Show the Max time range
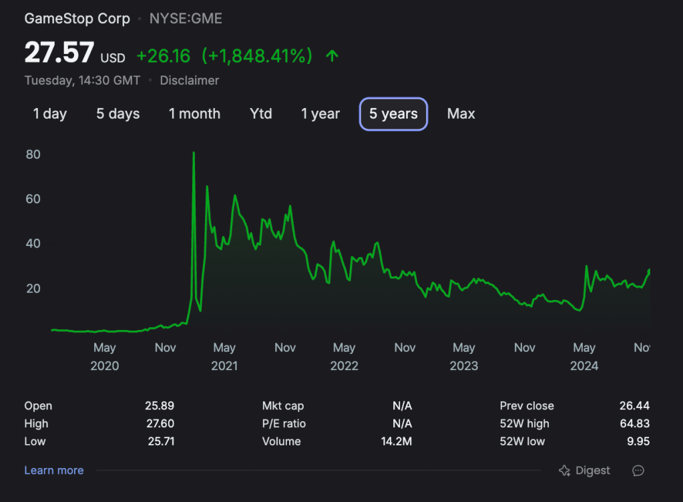This screenshot has width=683, height=502. pyautogui.click(x=461, y=114)
